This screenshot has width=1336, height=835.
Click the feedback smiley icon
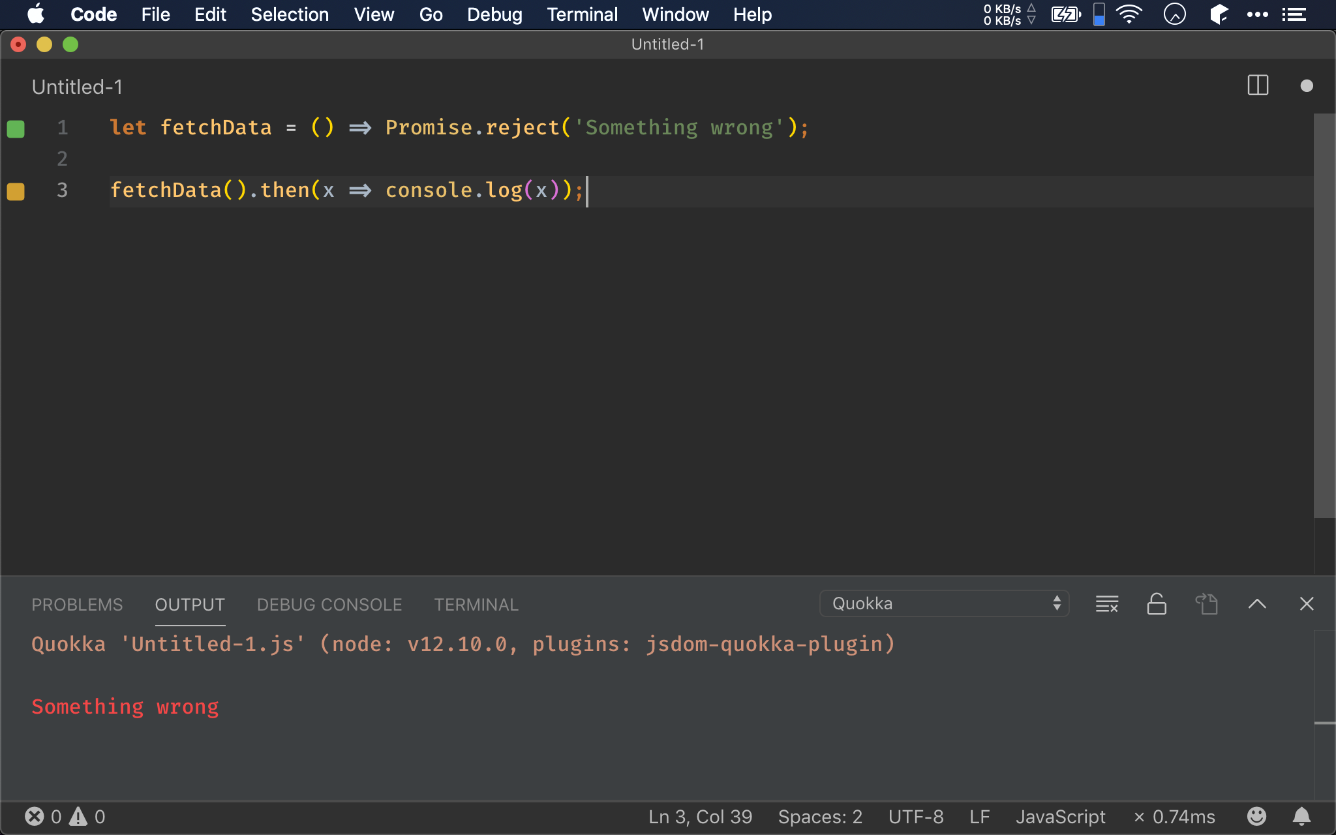pos(1256,816)
